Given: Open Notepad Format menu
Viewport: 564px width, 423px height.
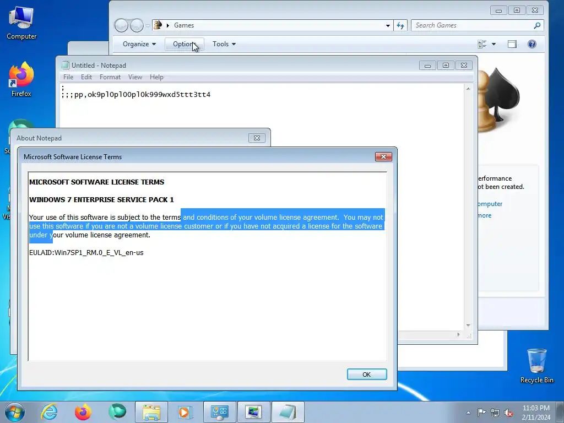Looking at the screenshot, I should click(110, 77).
